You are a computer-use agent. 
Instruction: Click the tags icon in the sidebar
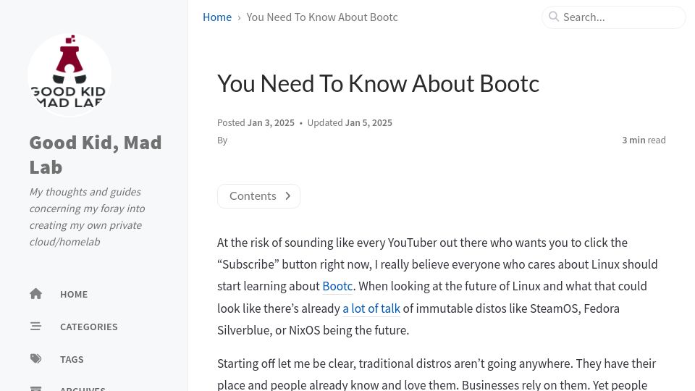click(x=36, y=359)
